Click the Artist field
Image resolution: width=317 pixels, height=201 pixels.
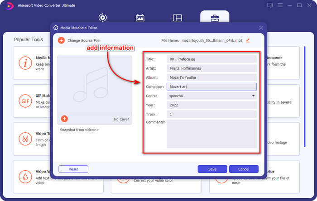pyautogui.click(x=211, y=68)
